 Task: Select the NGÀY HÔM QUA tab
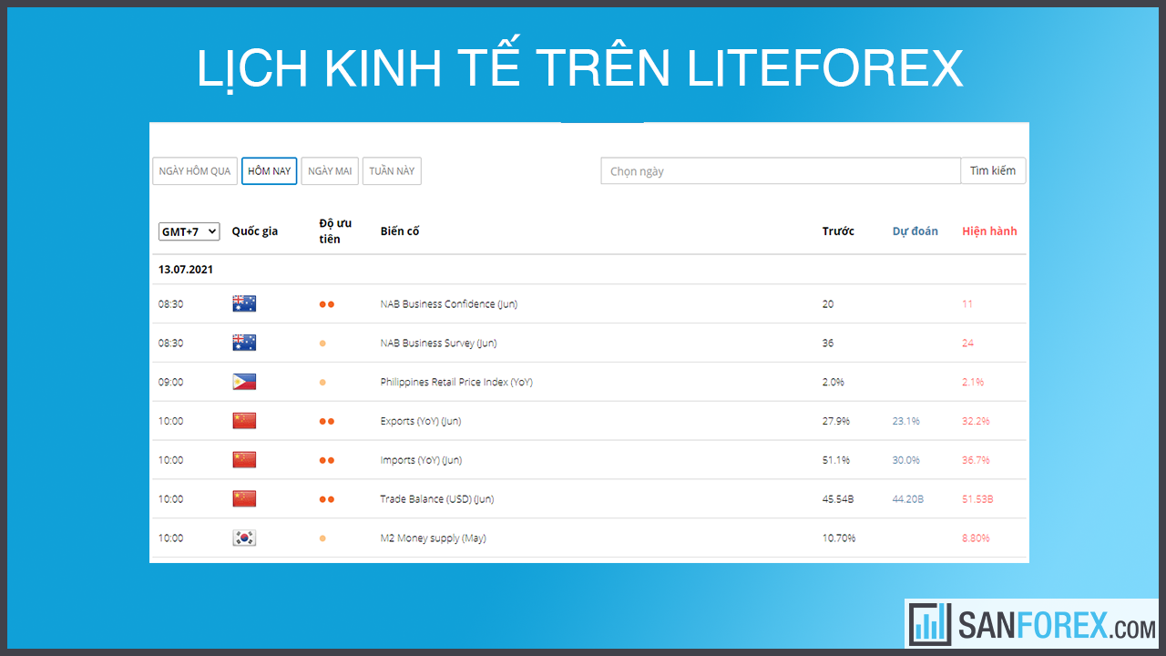pos(195,171)
